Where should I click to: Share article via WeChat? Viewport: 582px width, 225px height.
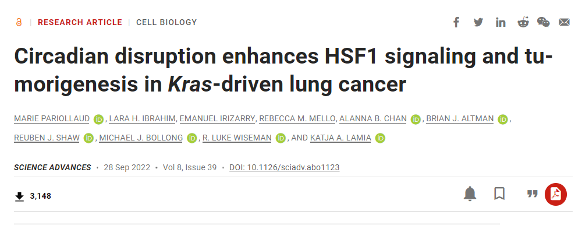tap(544, 22)
